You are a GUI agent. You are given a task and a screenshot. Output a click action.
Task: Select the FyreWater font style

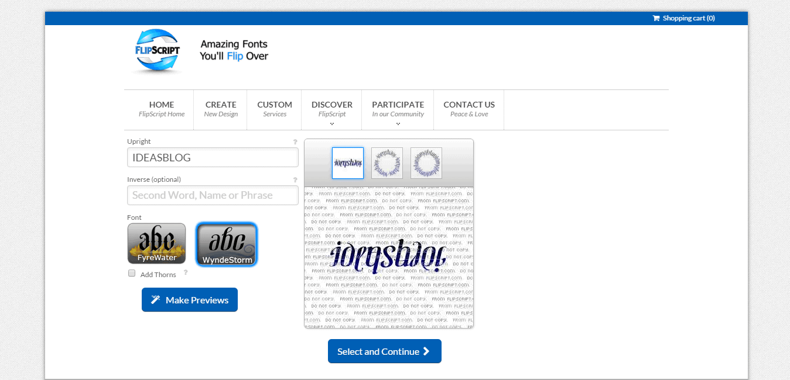click(x=156, y=243)
